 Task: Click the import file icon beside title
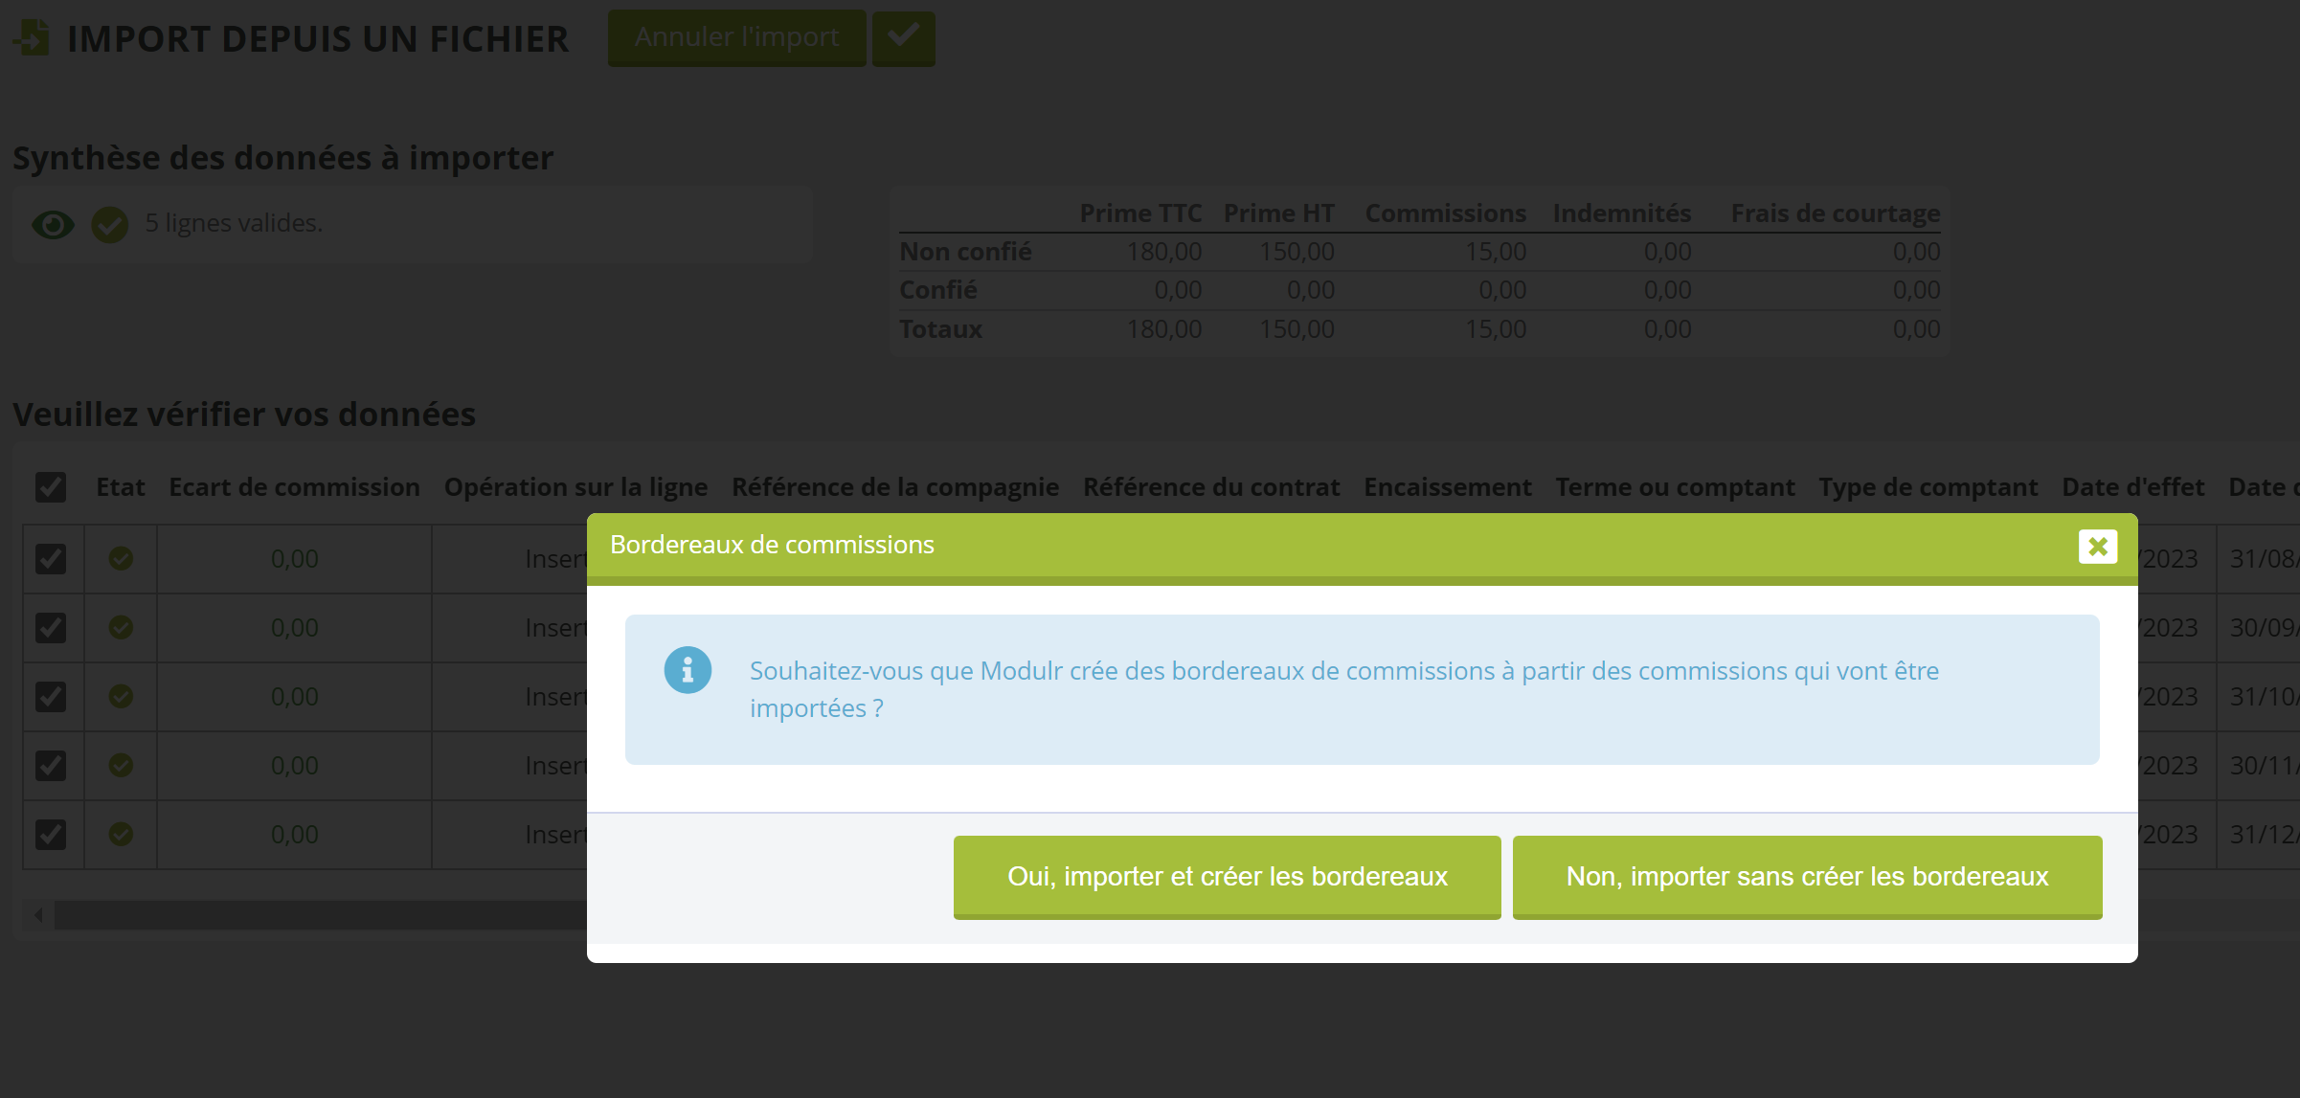click(x=33, y=38)
